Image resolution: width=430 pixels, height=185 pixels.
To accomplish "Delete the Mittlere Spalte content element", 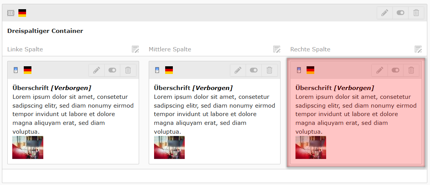I will click(x=269, y=70).
